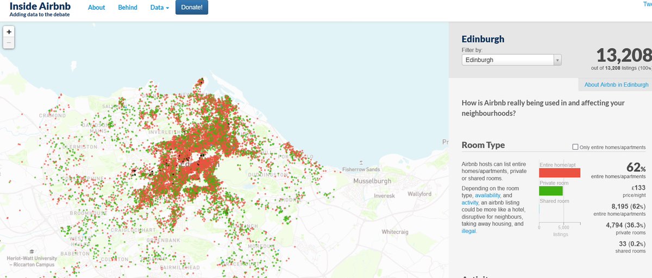Click the Shared room chart label
Image resolution: width=652 pixels, height=278 pixels.
554,201
